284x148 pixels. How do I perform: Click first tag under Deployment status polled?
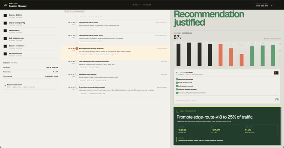[85, 29]
